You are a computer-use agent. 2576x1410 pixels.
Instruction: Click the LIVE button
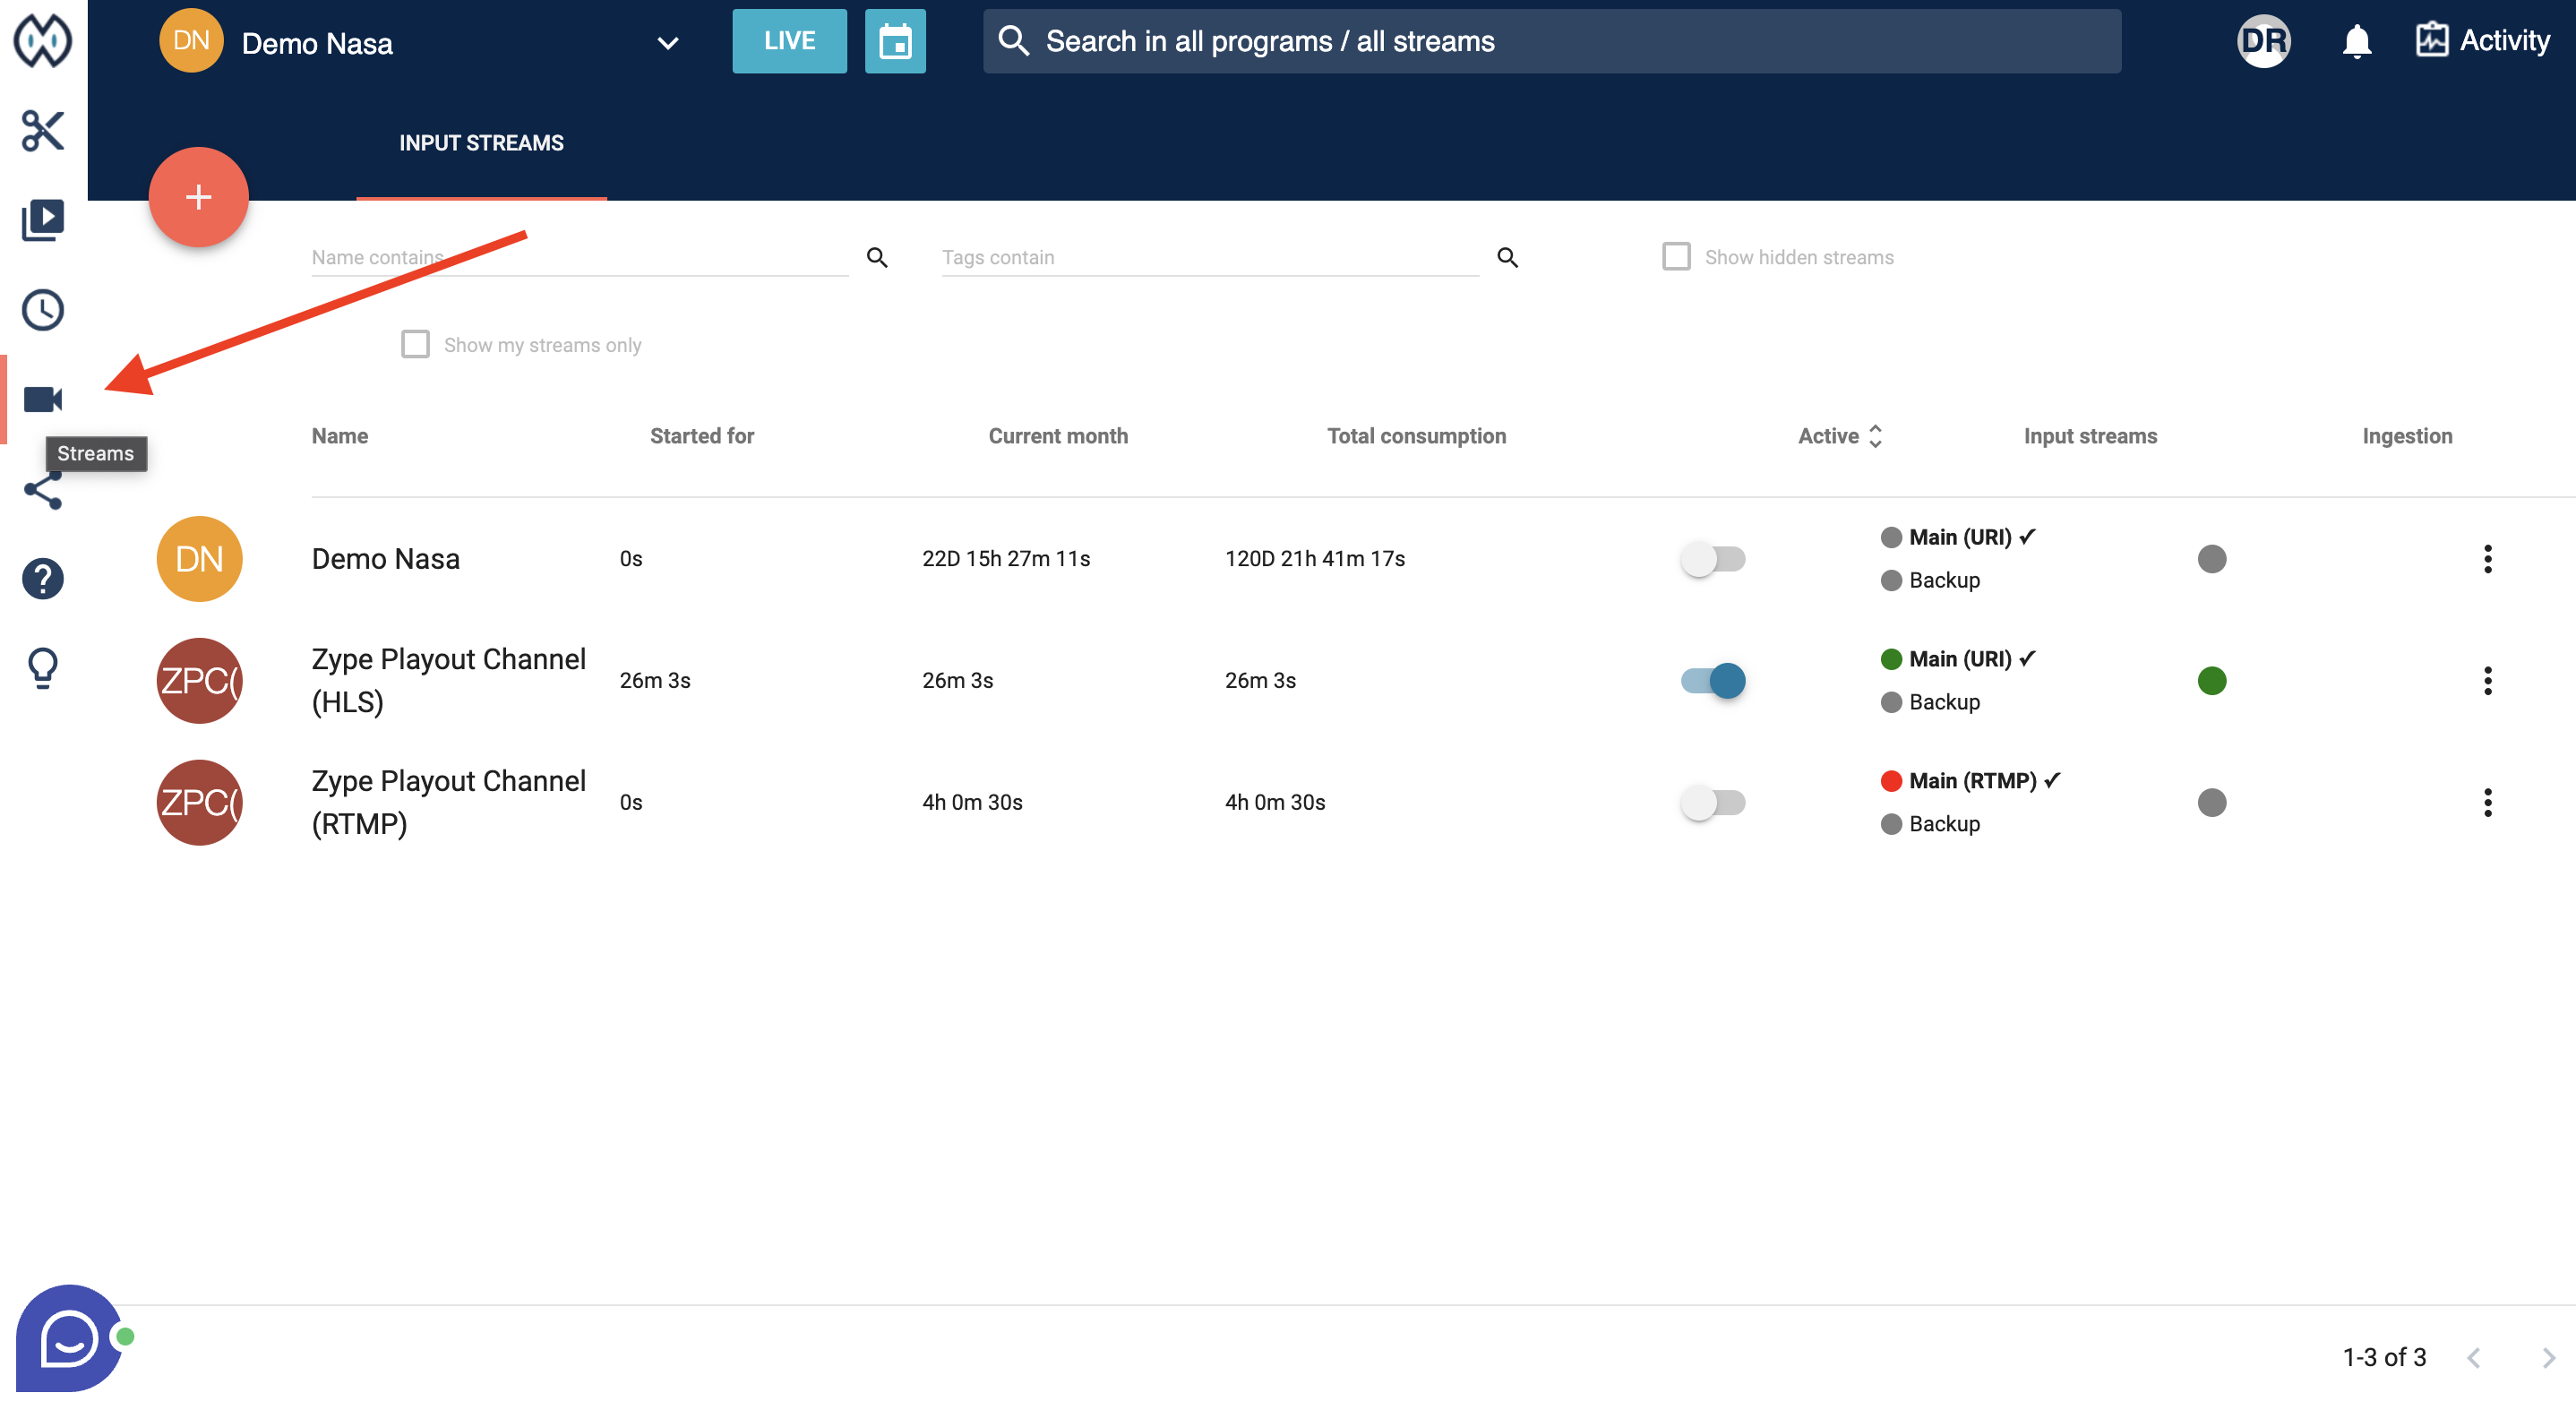789,41
